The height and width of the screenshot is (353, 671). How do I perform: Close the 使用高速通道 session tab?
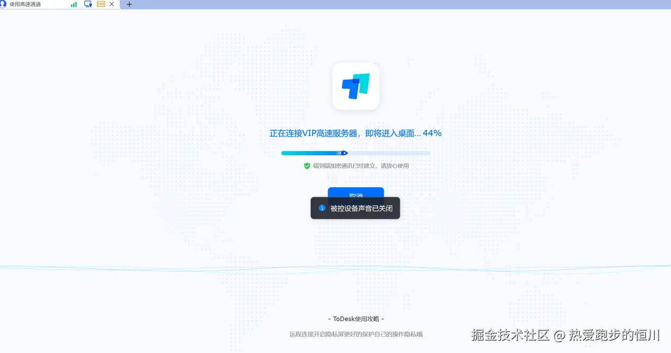[111, 4]
